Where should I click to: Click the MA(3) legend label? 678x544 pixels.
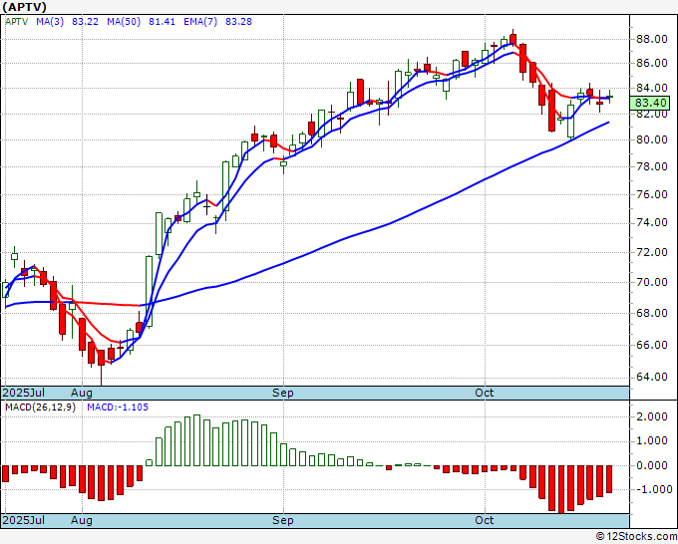click(50, 22)
